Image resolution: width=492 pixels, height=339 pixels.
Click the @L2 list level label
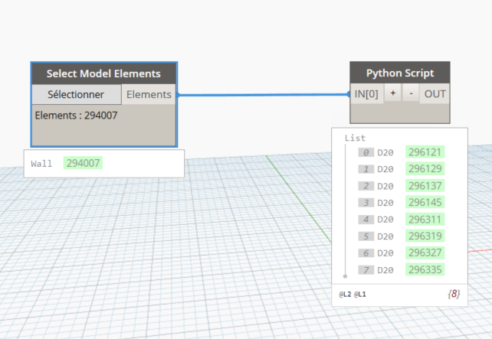coord(345,294)
